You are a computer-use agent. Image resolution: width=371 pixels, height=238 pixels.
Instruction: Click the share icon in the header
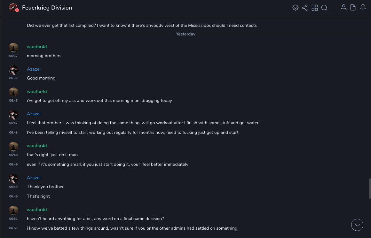(305, 8)
